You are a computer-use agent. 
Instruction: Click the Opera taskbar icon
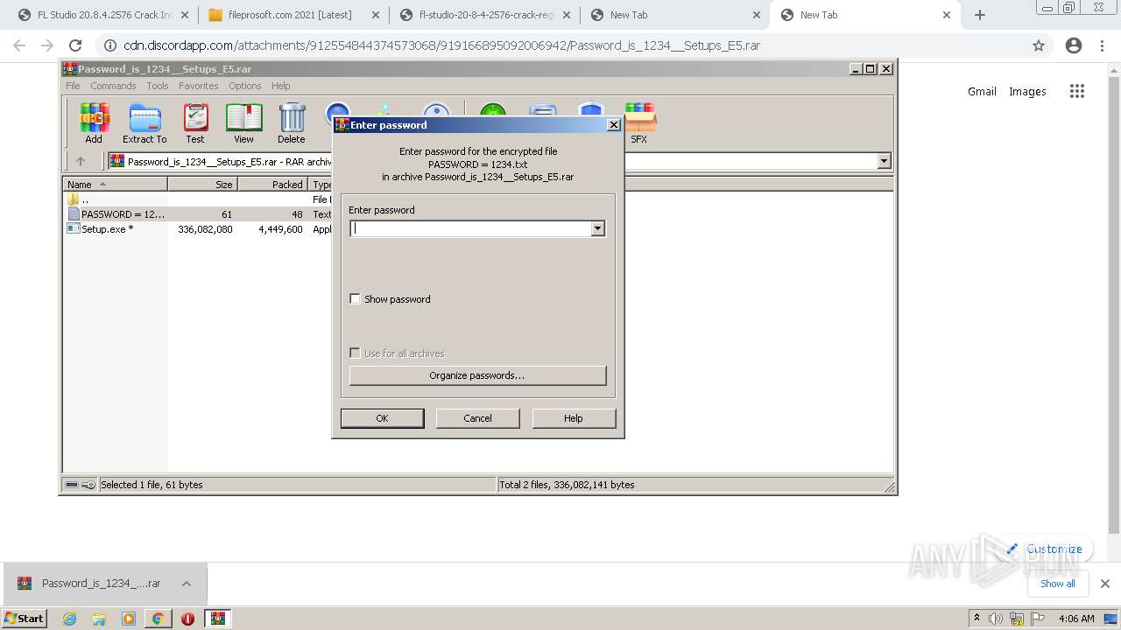coord(187,619)
